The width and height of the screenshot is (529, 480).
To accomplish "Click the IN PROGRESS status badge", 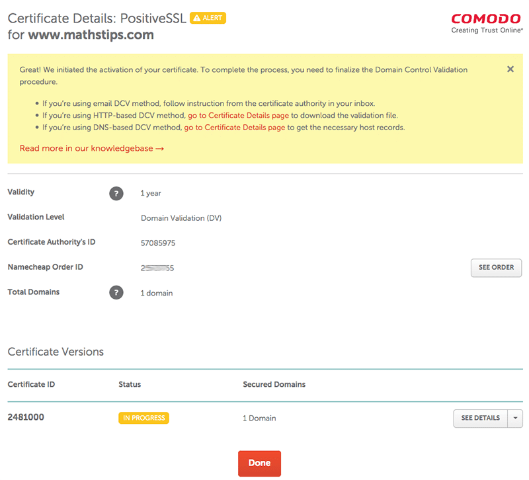I will click(143, 418).
